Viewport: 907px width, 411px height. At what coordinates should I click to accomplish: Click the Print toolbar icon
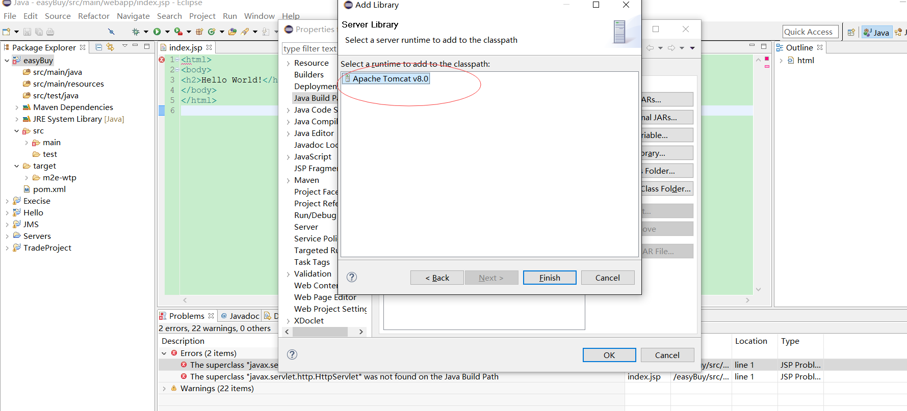(50, 32)
